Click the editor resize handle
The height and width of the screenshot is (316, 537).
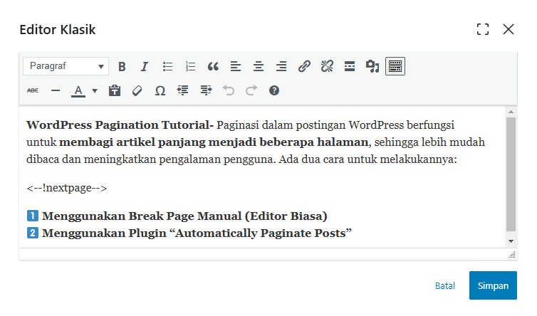point(512,254)
